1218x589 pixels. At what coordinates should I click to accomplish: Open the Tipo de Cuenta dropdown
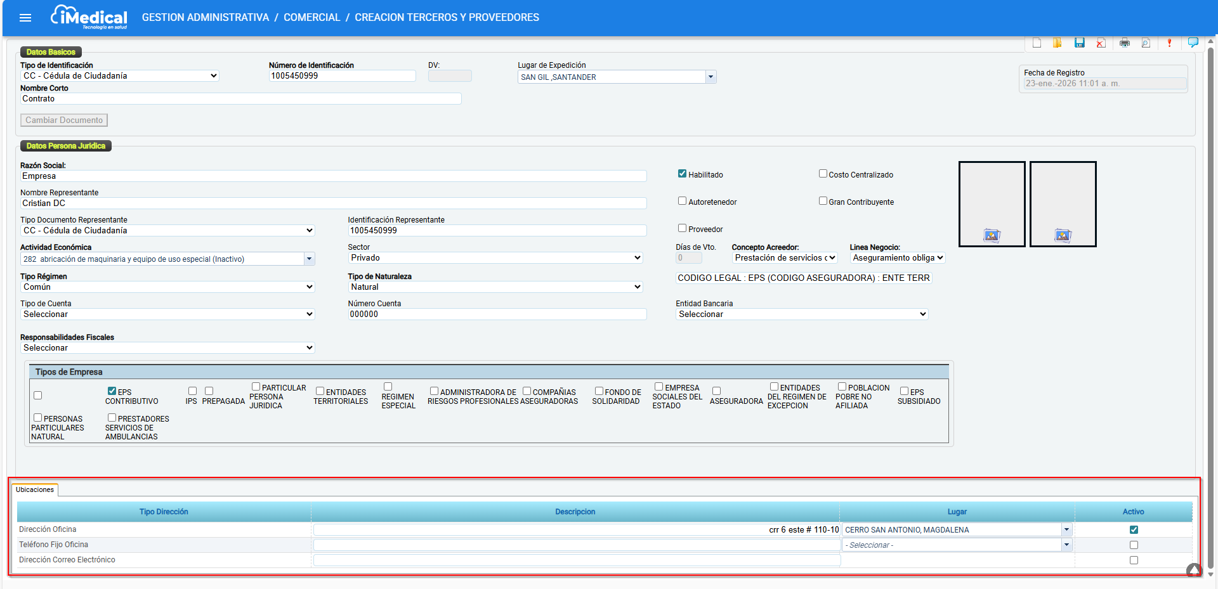pyautogui.click(x=167, y=314)
